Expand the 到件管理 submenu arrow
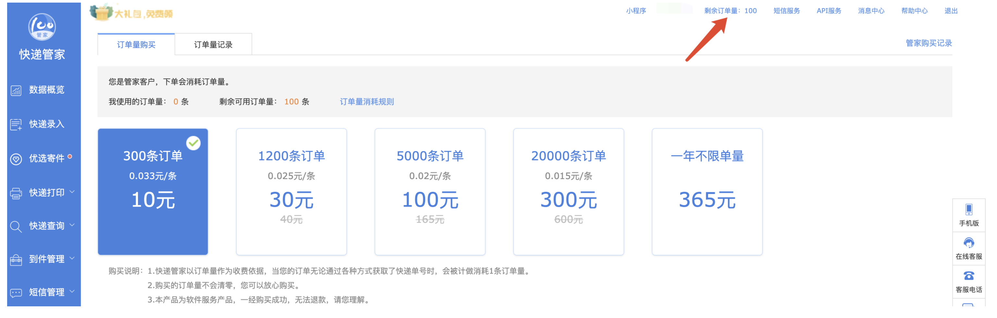The image size is (997, 318). pyautogui.click(x=72, y=258)
